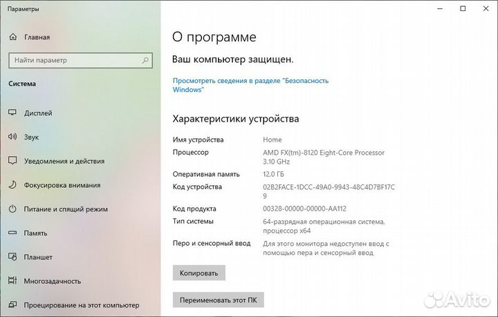
Task: Click the Home icon beside Главная
Action: click(x=12, y=37)
